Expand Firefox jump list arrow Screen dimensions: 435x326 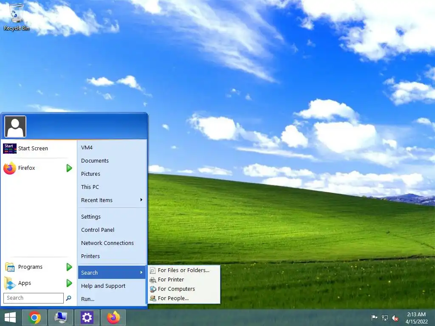[69, 168]
